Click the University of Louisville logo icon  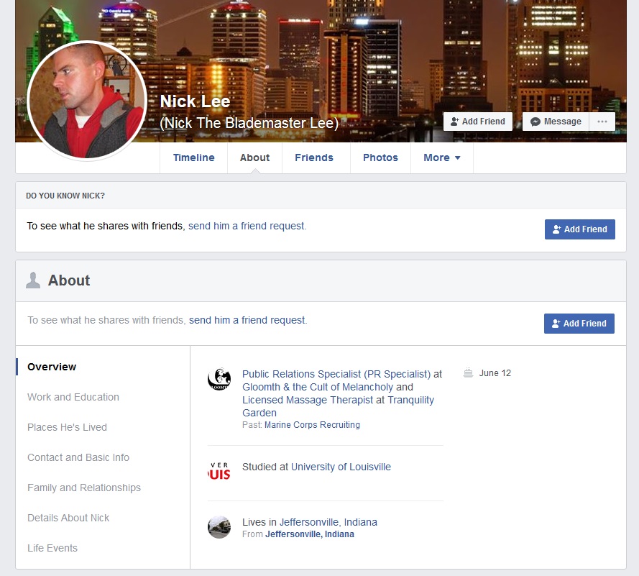click(x=219, y=471)
